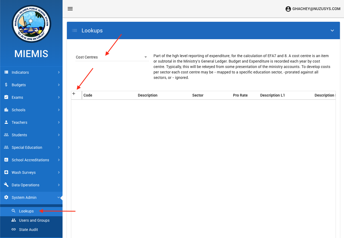The width and height of the screenshot is (344, 238).
Task: Go to the Lookups submenu item
Action: click(x=26, y=211)
